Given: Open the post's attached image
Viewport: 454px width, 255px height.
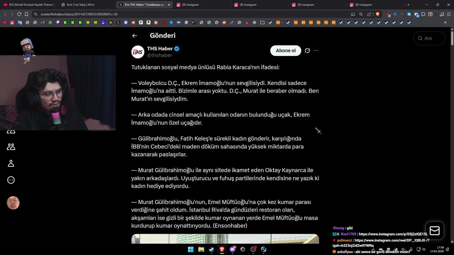Looking at the screenshot, I should pos(225,239).
